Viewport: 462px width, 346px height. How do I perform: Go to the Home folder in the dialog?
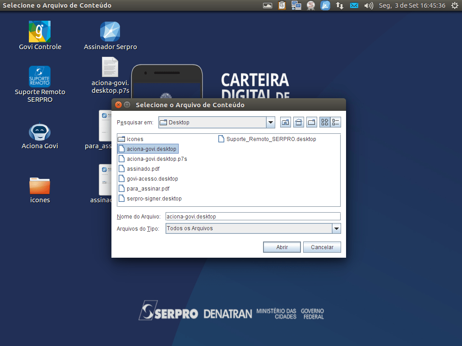(299, 123)
